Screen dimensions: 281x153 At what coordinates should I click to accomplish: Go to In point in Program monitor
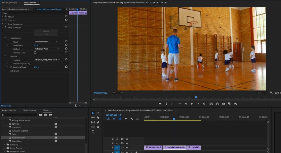click(x=180, y=104)
